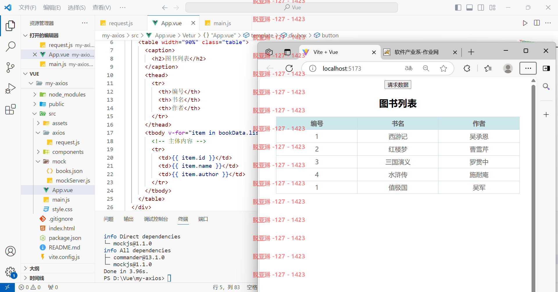The image size is (558, 292).
Task: Split the editor to the right
Action: coord(537,23)
